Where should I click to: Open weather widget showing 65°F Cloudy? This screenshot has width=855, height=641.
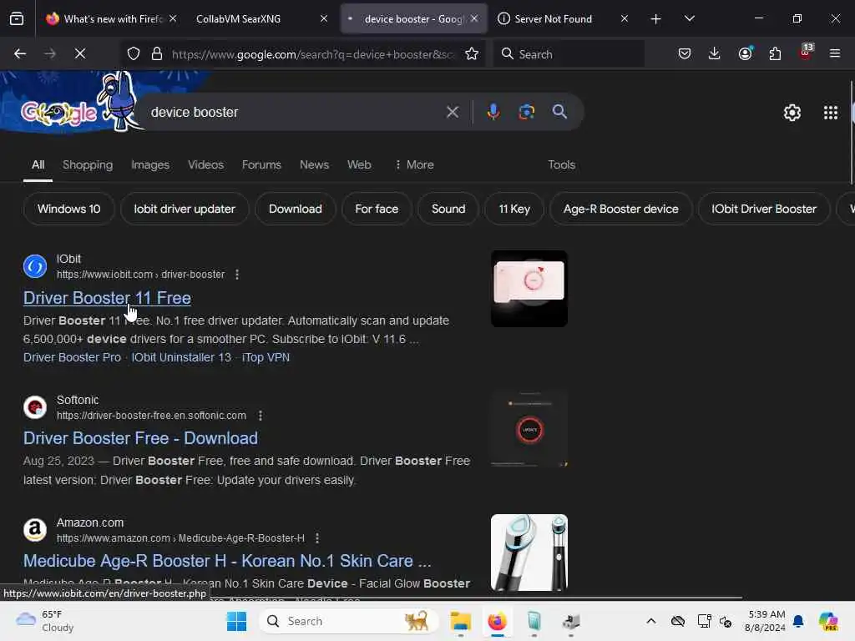coord(45,621)
